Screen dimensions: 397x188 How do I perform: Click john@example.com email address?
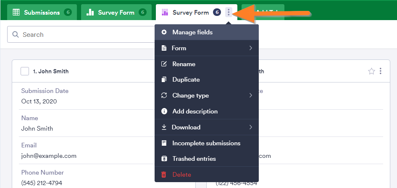point(49,156)
